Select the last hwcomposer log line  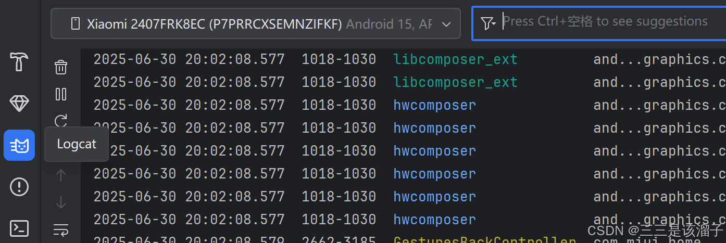[x=404, y=220]
